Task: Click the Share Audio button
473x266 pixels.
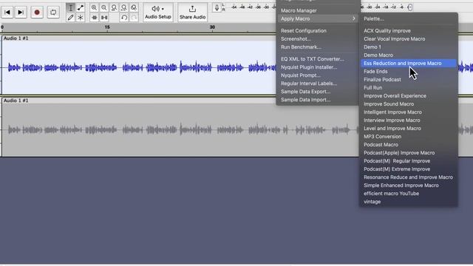Action: (x=192, y=13)
